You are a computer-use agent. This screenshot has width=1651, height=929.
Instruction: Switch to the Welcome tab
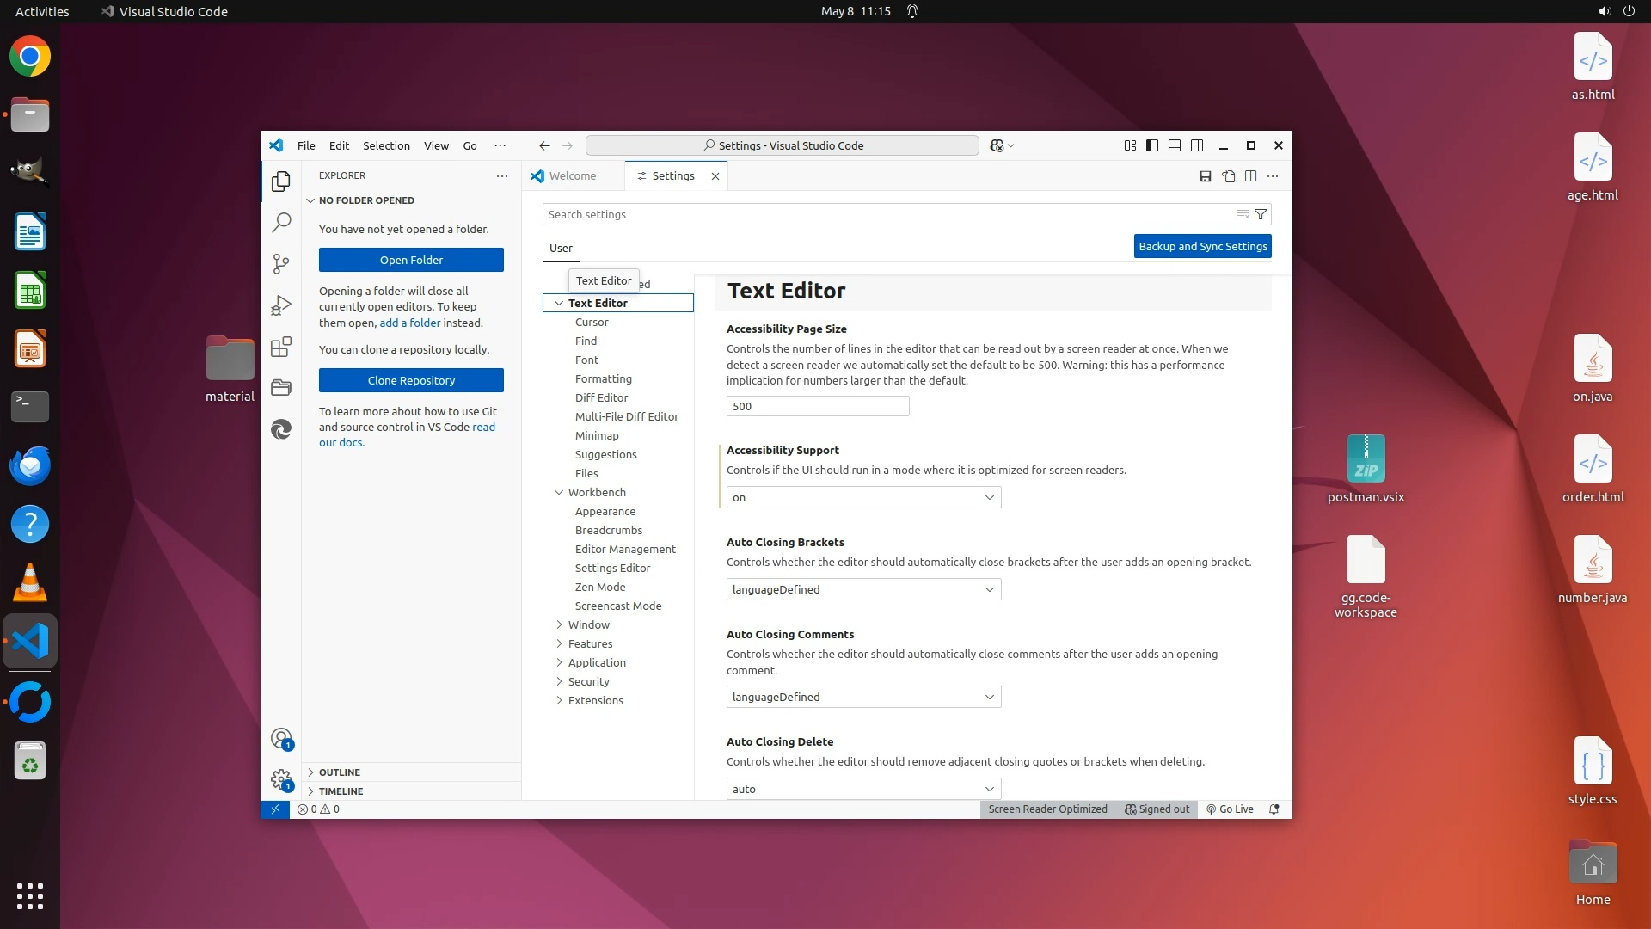[x=572, y=175]
